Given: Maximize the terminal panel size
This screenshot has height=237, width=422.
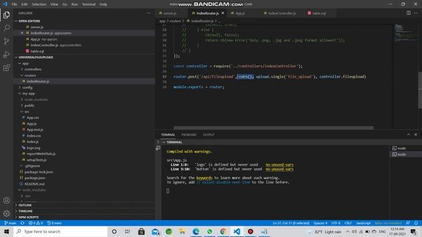Looking at the screenshot, I should click(409, 134).
